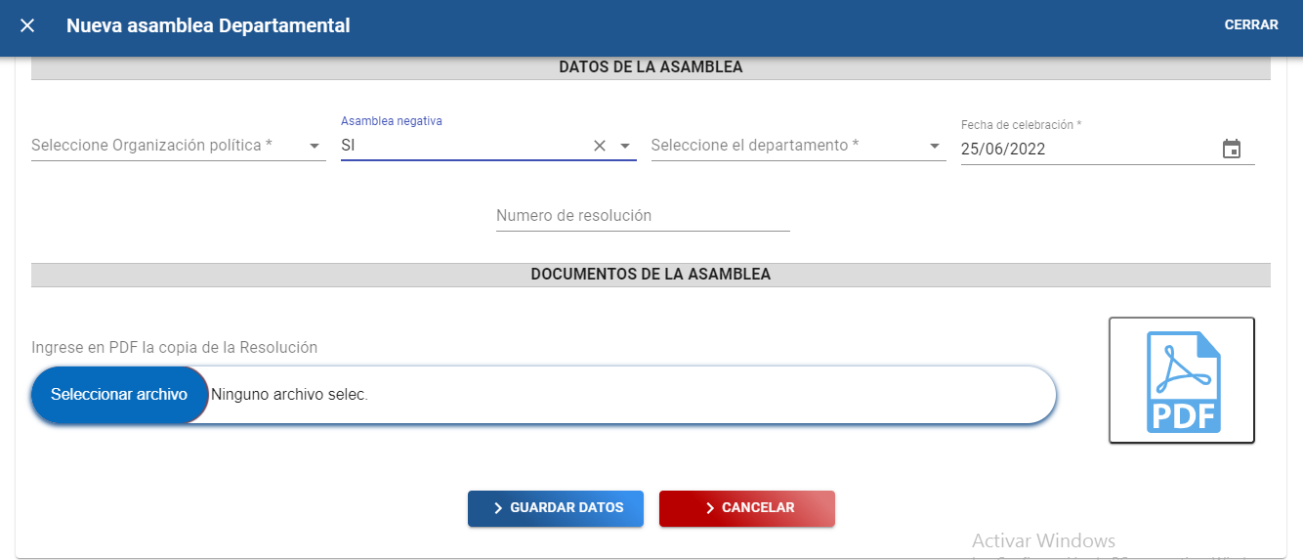Image resolution: width=1303 pixels, height=560 pixels.
Task: Expand the Organización política dropdown arrow
Action: [315, 147]
